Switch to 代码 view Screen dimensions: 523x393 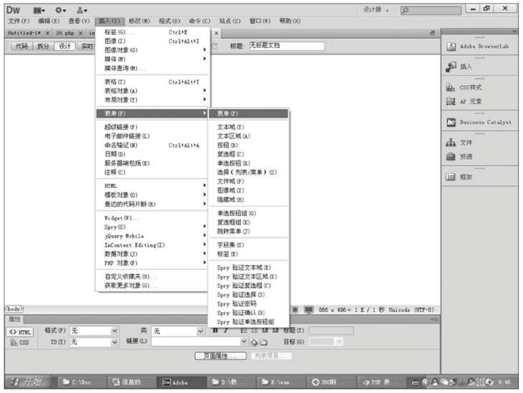tap(21, 46)
